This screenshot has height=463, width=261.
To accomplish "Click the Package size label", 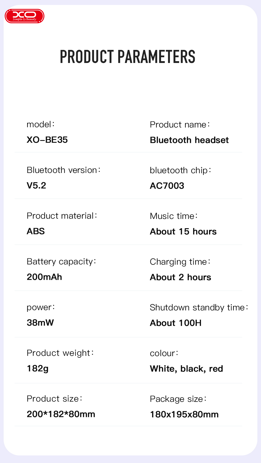I will [x=178, y=399].
